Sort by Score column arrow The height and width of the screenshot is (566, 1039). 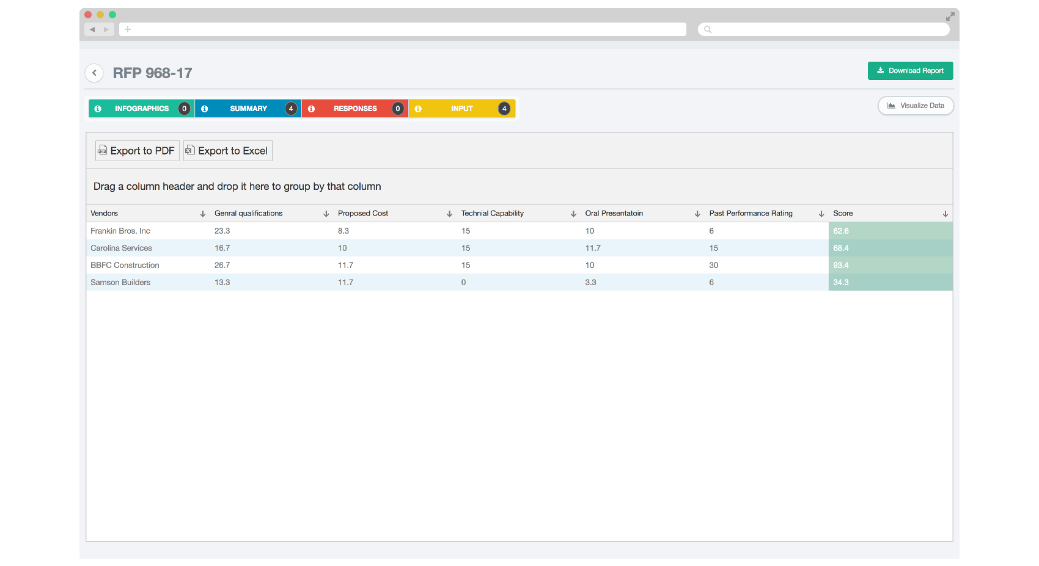coord(945,214)
